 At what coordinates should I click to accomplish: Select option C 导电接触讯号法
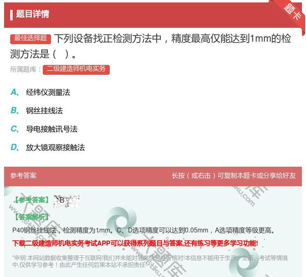coord(44,129)
